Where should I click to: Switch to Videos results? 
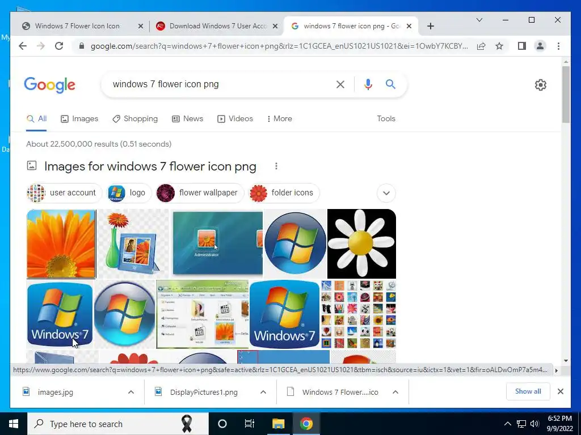click(235, 119)
